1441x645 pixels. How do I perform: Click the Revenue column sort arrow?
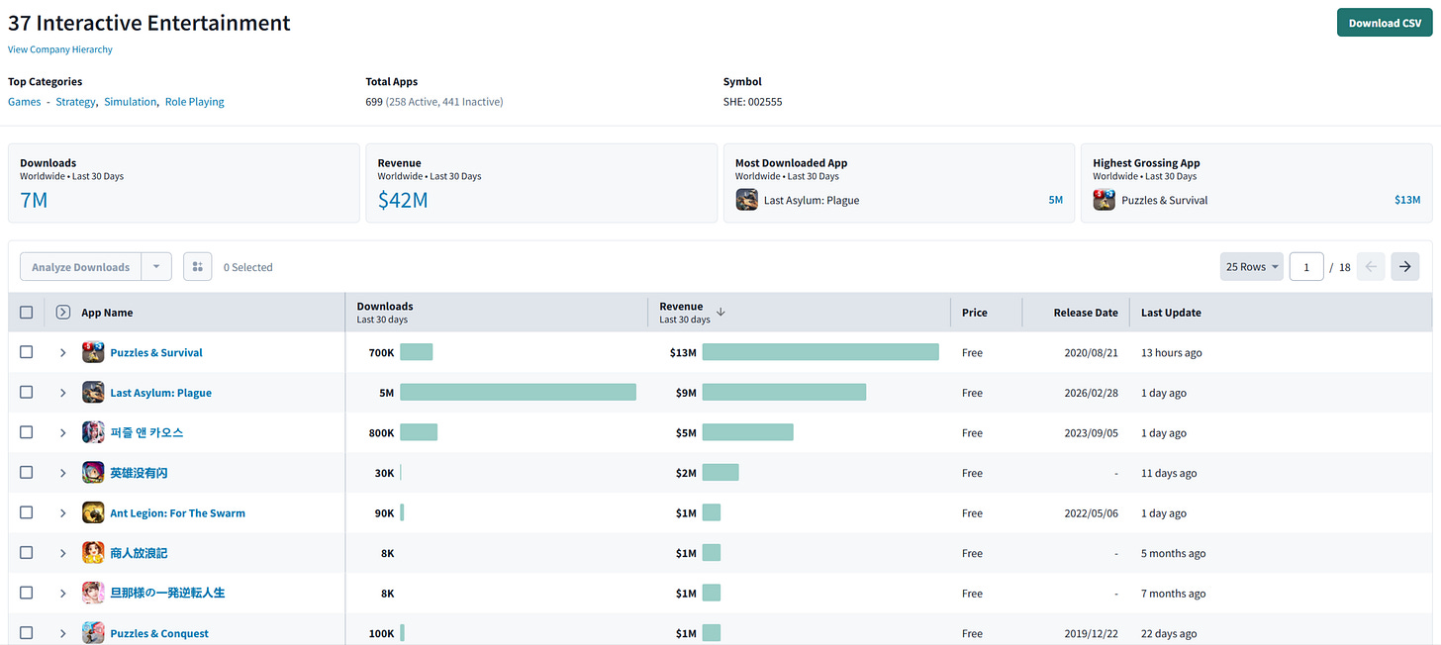click(x=720, y=312)
